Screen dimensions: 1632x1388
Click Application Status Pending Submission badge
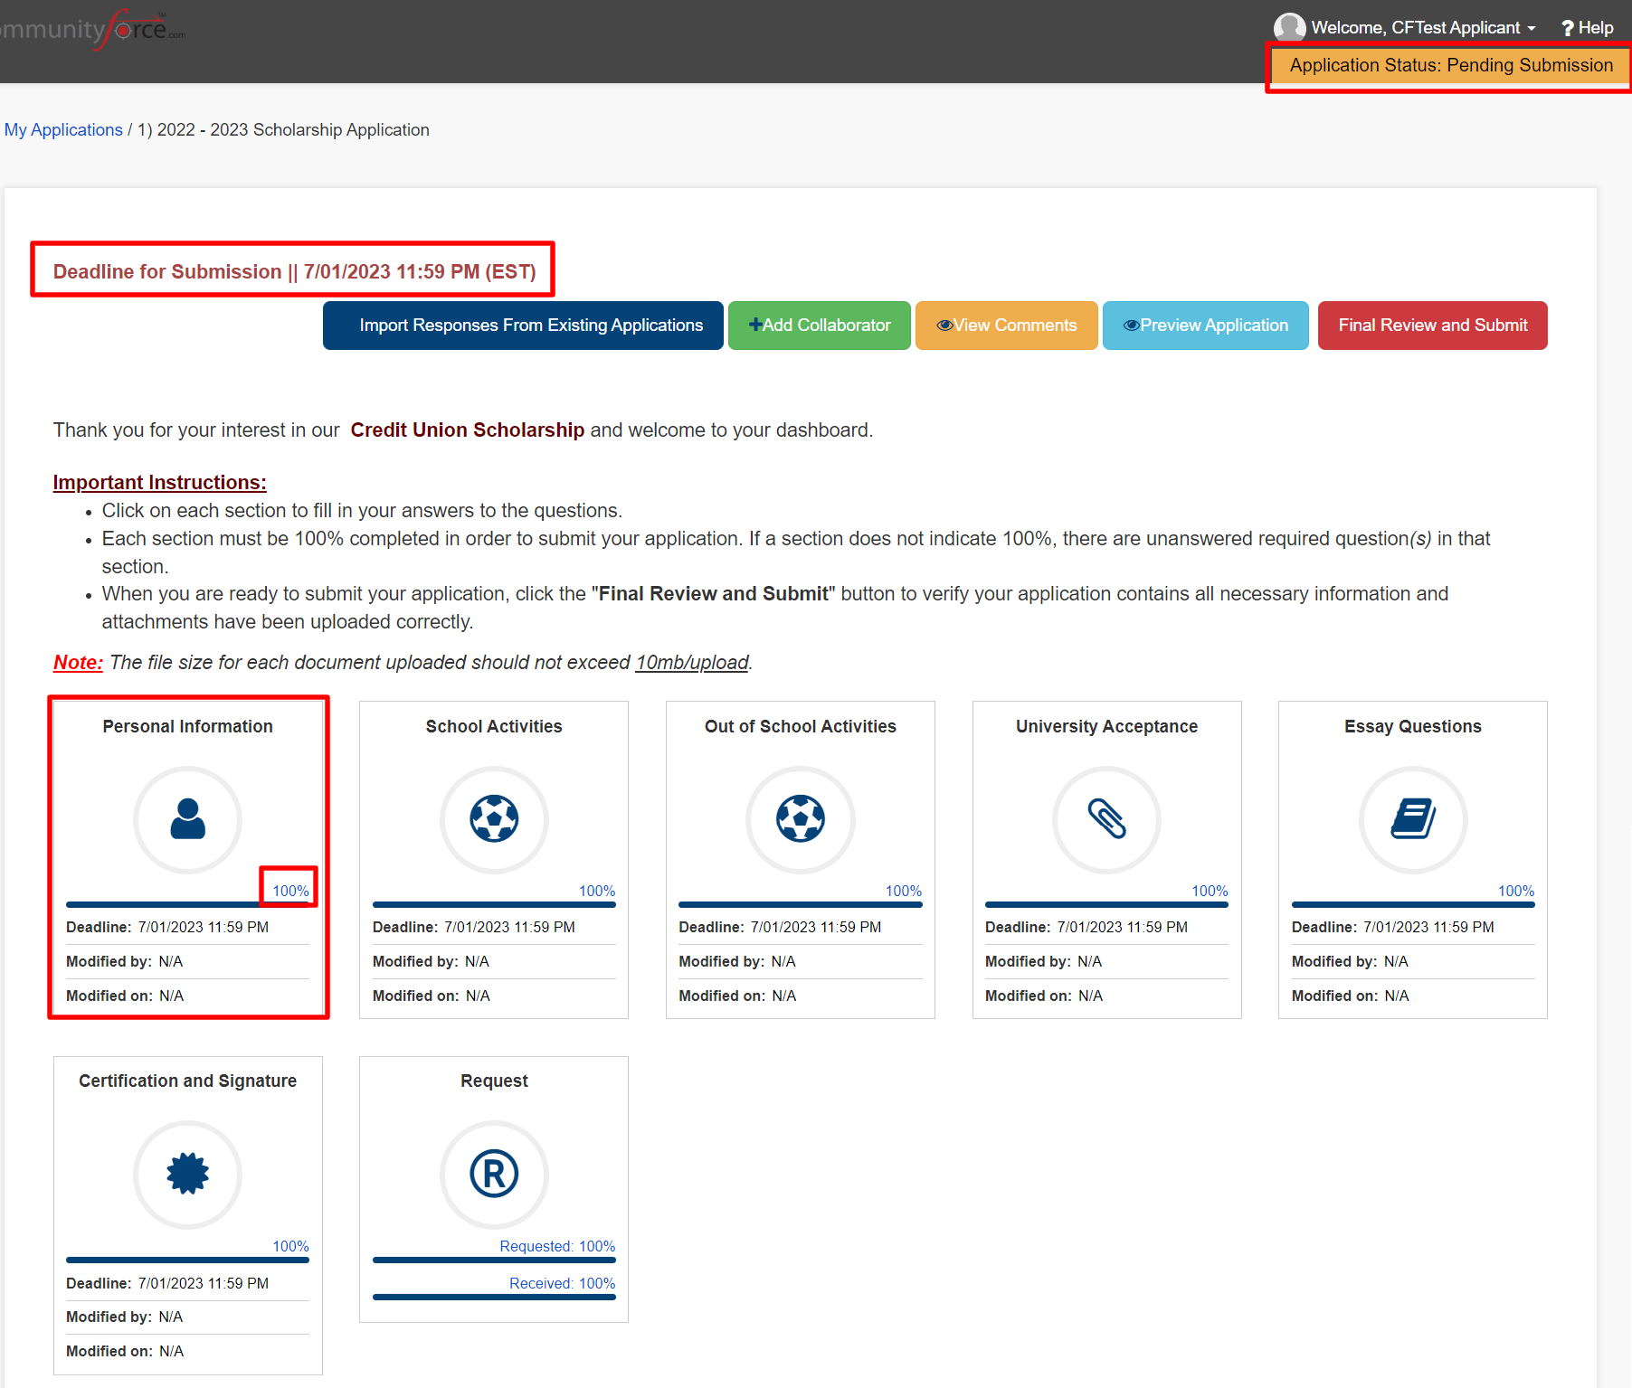[1450, 65]
